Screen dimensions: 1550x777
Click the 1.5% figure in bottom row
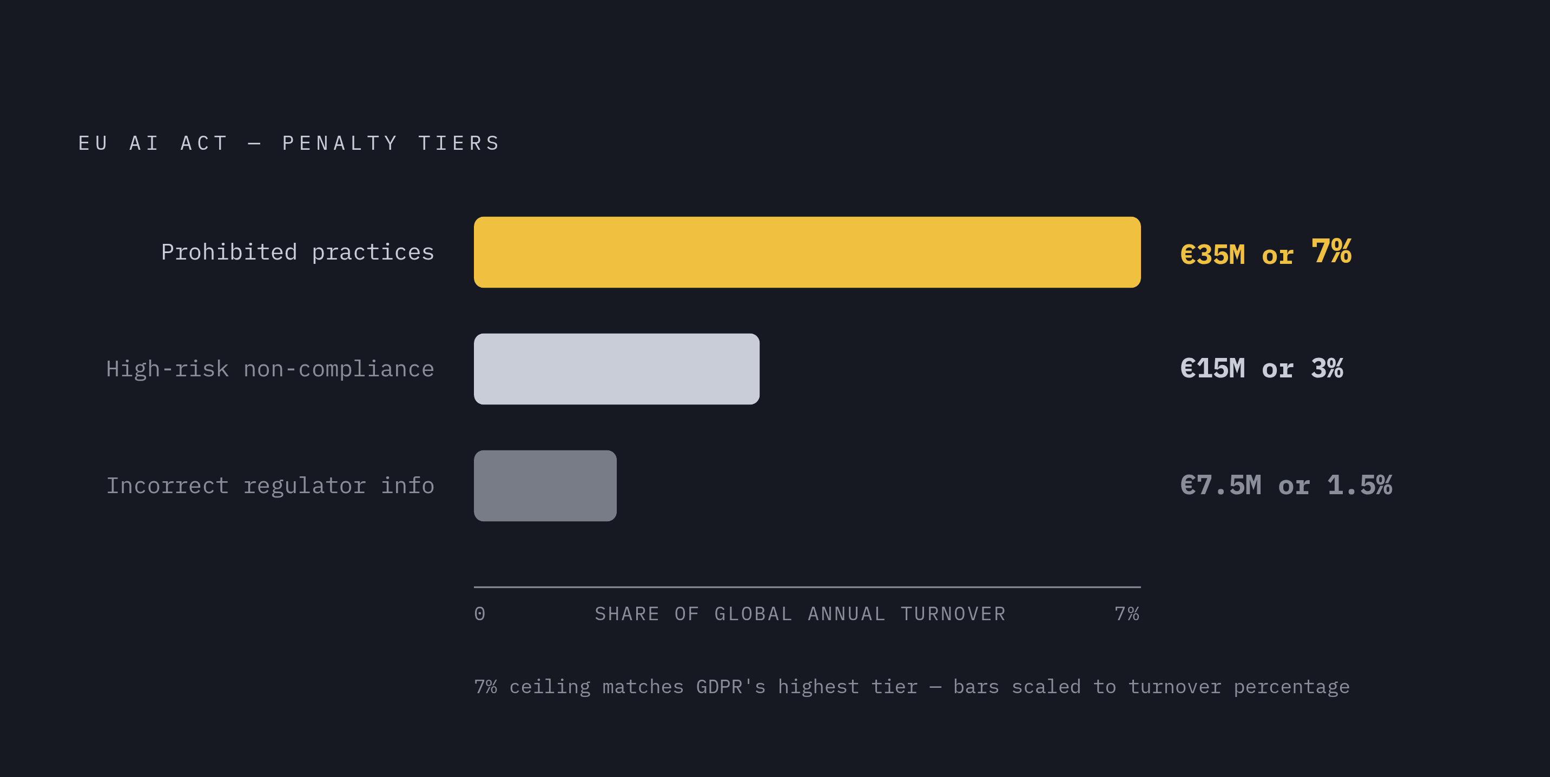coord(1360,486)
